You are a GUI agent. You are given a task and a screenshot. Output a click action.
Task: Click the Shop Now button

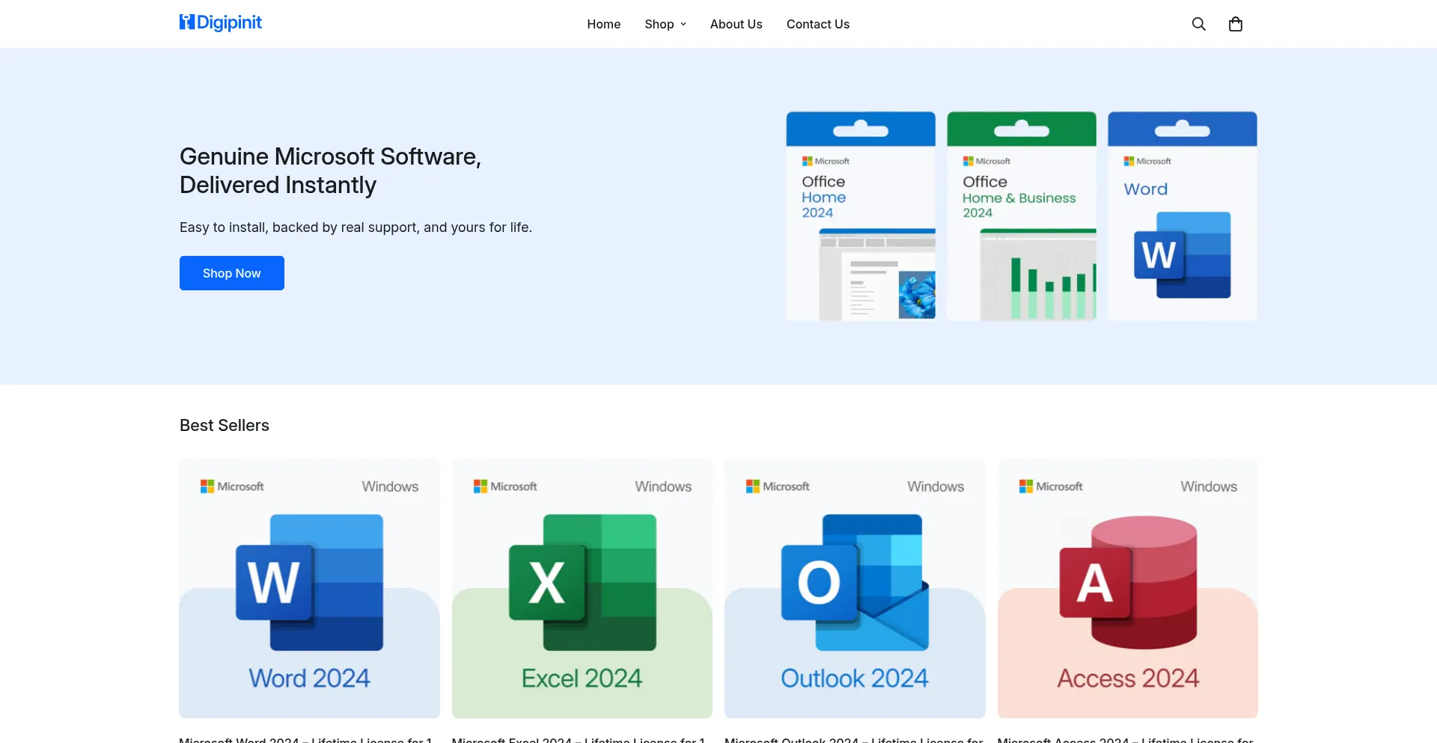(x=232, y=273)
